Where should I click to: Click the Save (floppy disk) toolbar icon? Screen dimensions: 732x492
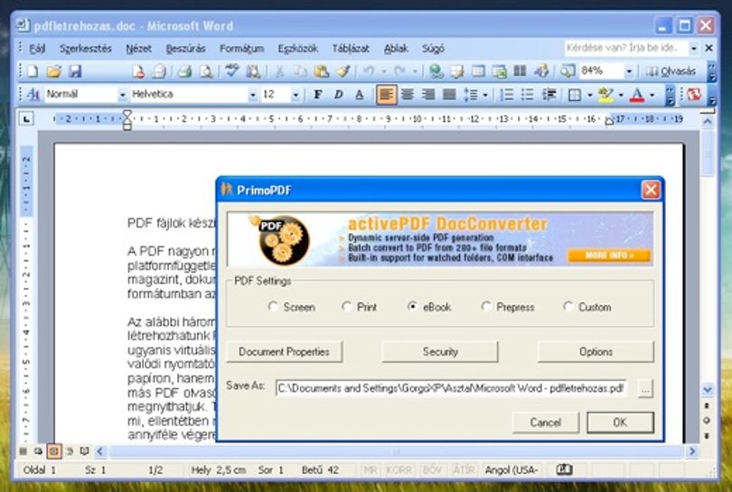coord(75,71)
